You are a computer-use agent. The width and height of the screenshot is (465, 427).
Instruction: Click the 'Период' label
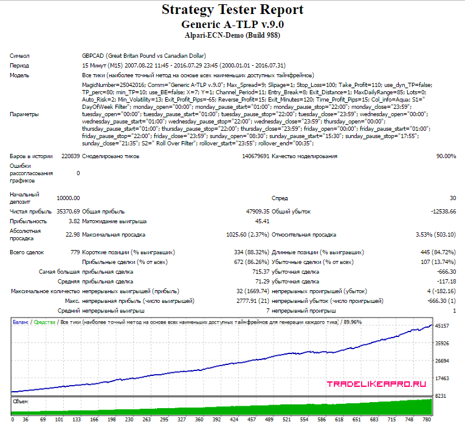click(x=19, y=66)
